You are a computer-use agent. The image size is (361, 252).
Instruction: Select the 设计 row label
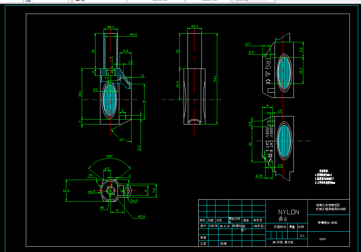(203, 226)
